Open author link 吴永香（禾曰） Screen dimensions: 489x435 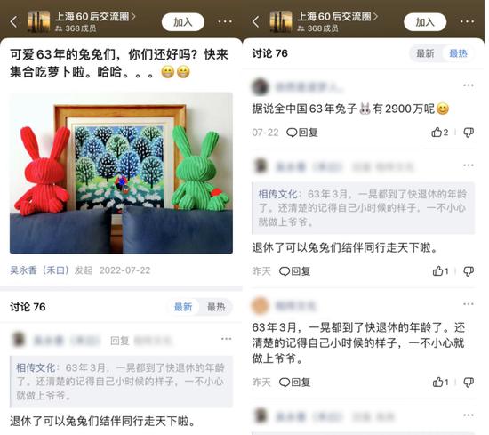point(39,270)
